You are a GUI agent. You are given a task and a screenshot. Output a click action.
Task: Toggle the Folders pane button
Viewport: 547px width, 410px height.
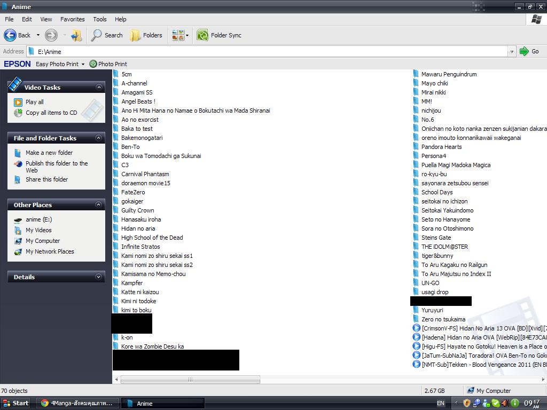click(146, 35)
